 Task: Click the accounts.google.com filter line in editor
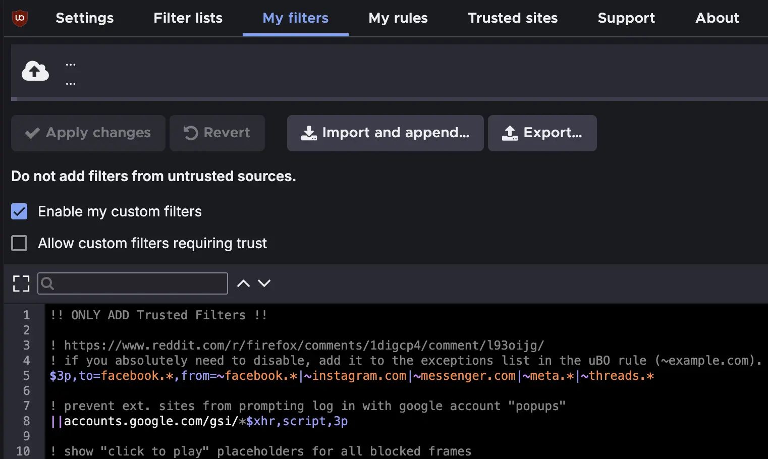point(199,421)
